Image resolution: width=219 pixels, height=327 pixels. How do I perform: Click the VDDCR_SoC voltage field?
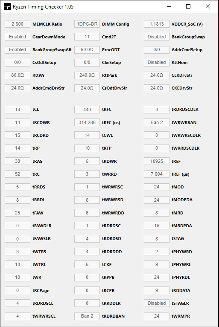click(157, 24)
